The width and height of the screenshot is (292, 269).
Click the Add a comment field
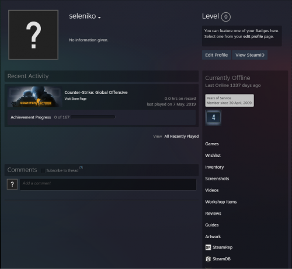tap(108, 184)
